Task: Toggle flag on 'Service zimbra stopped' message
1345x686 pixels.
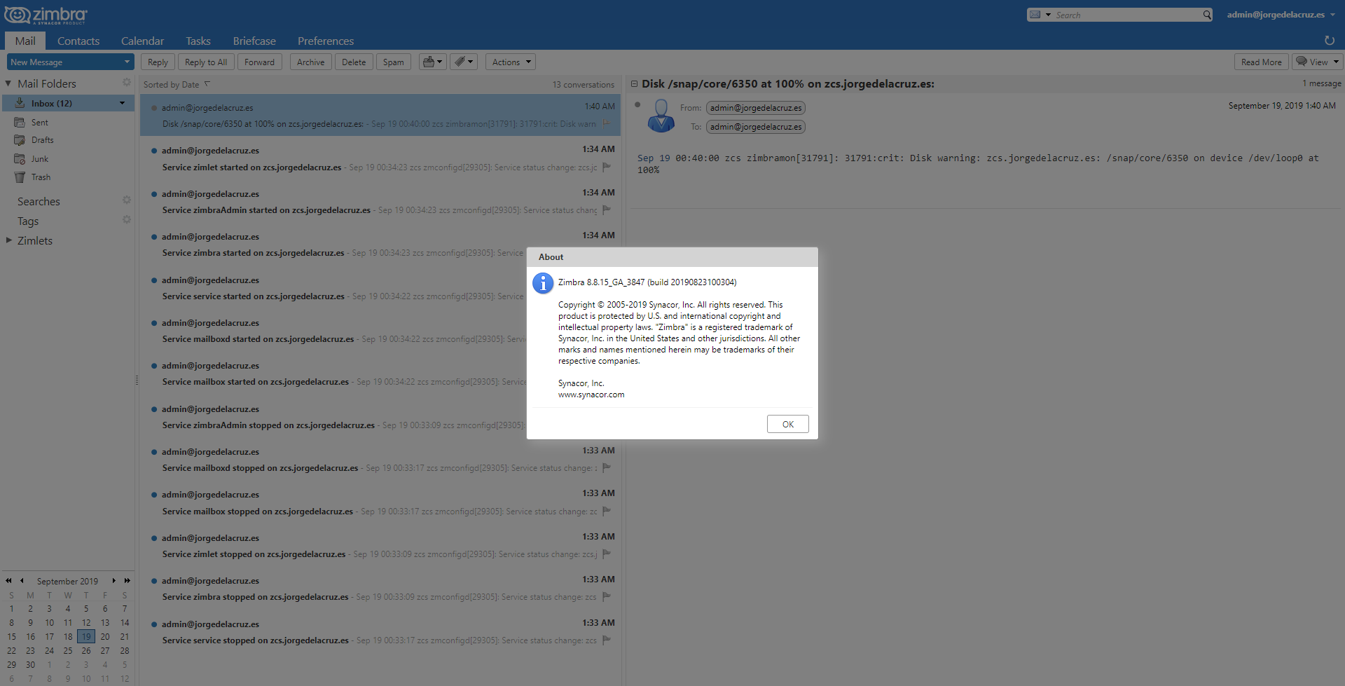Action: 607,596
